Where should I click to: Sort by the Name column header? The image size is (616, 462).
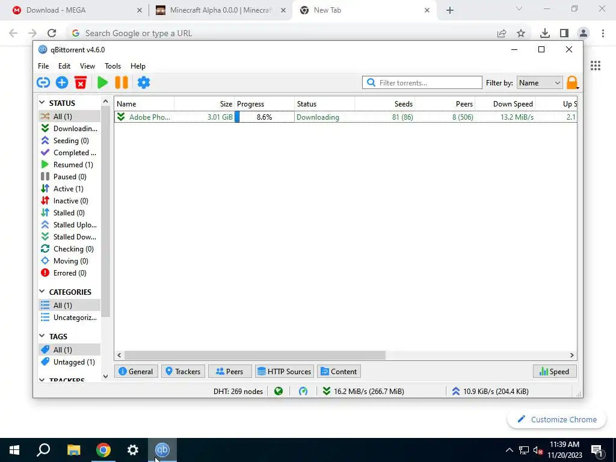point(144,103)
